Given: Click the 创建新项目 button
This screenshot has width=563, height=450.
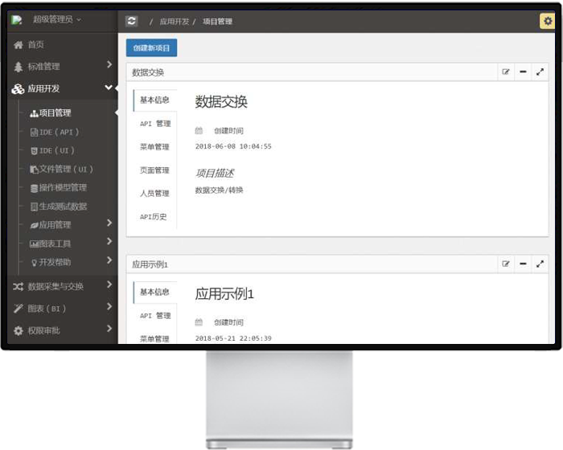Looking at the screenshot, I should click(x=151, y=48).
